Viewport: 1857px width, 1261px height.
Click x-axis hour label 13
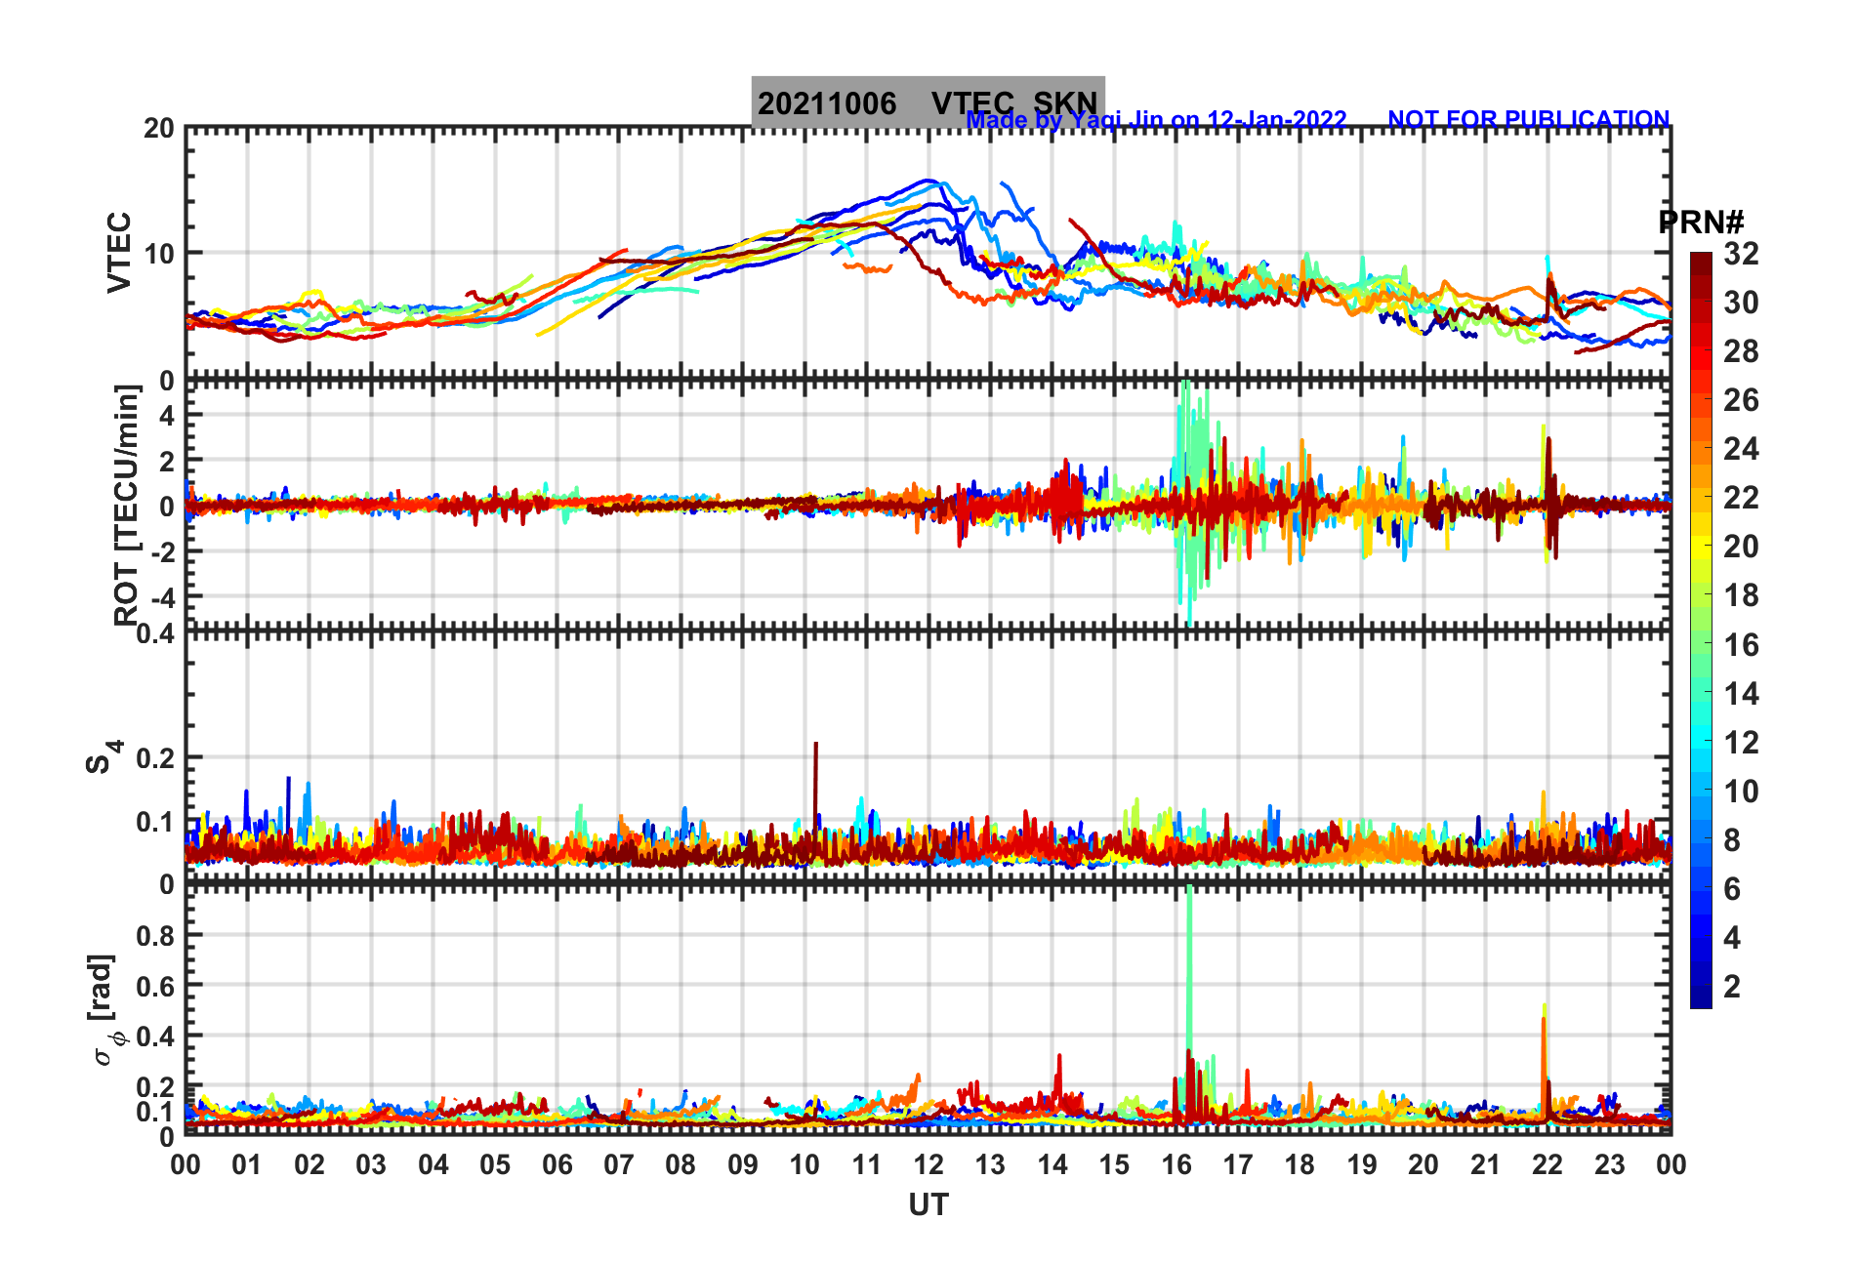click(x=990, y=1165)
